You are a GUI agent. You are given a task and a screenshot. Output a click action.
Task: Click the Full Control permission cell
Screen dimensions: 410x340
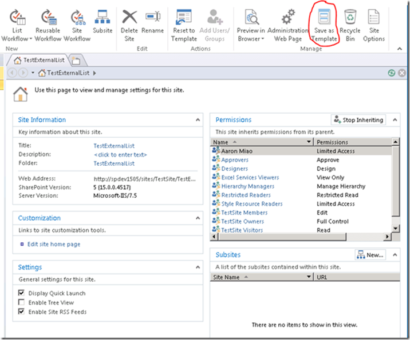333,222
